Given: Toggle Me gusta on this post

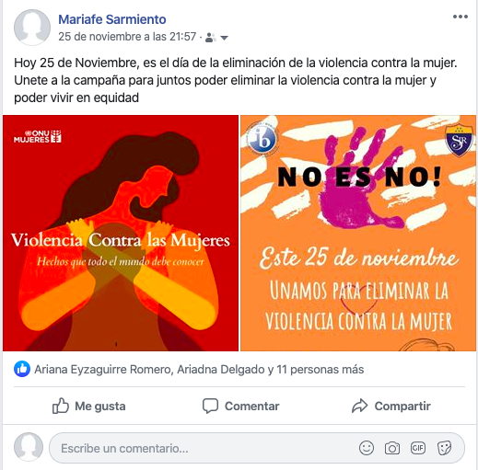Looking at the screenshot, I should pos(88,406).
